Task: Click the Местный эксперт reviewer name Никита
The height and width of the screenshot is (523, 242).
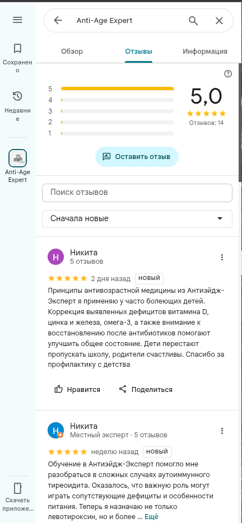Action: coord(84,426)
